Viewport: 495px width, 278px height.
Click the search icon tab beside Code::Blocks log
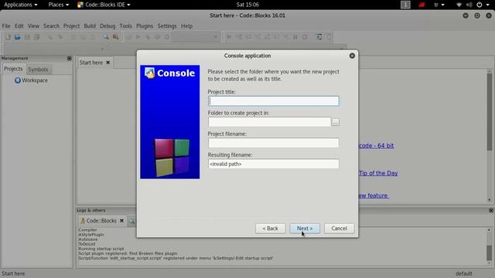click(x=131, y=221)
